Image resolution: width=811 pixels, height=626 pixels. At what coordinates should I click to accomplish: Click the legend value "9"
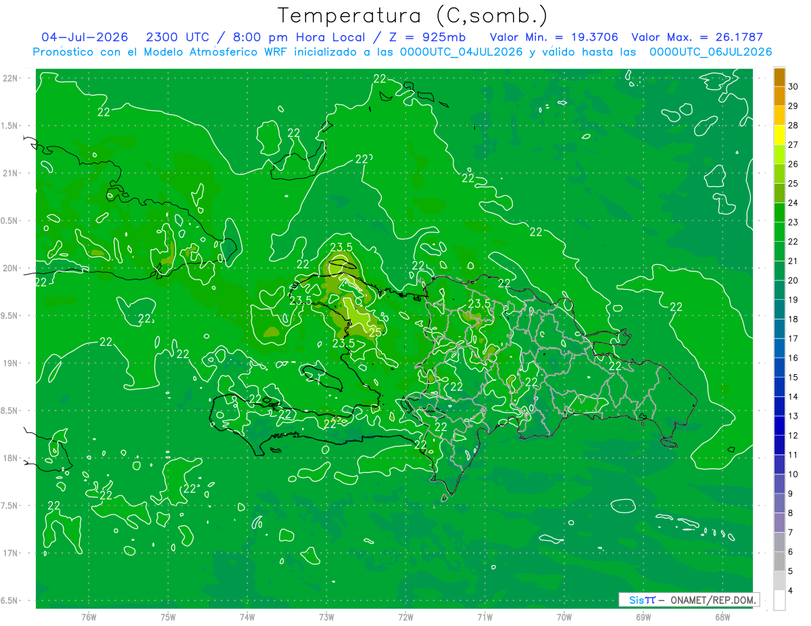pos(791,494)
